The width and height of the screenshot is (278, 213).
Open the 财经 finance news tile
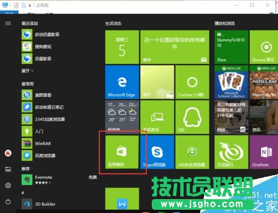231,117
